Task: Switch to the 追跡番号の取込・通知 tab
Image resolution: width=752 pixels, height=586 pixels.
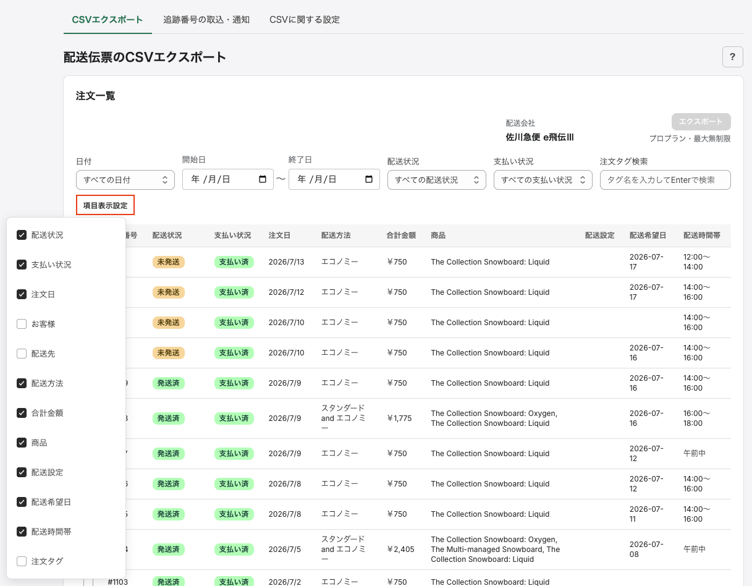Action: click(206, 20)
